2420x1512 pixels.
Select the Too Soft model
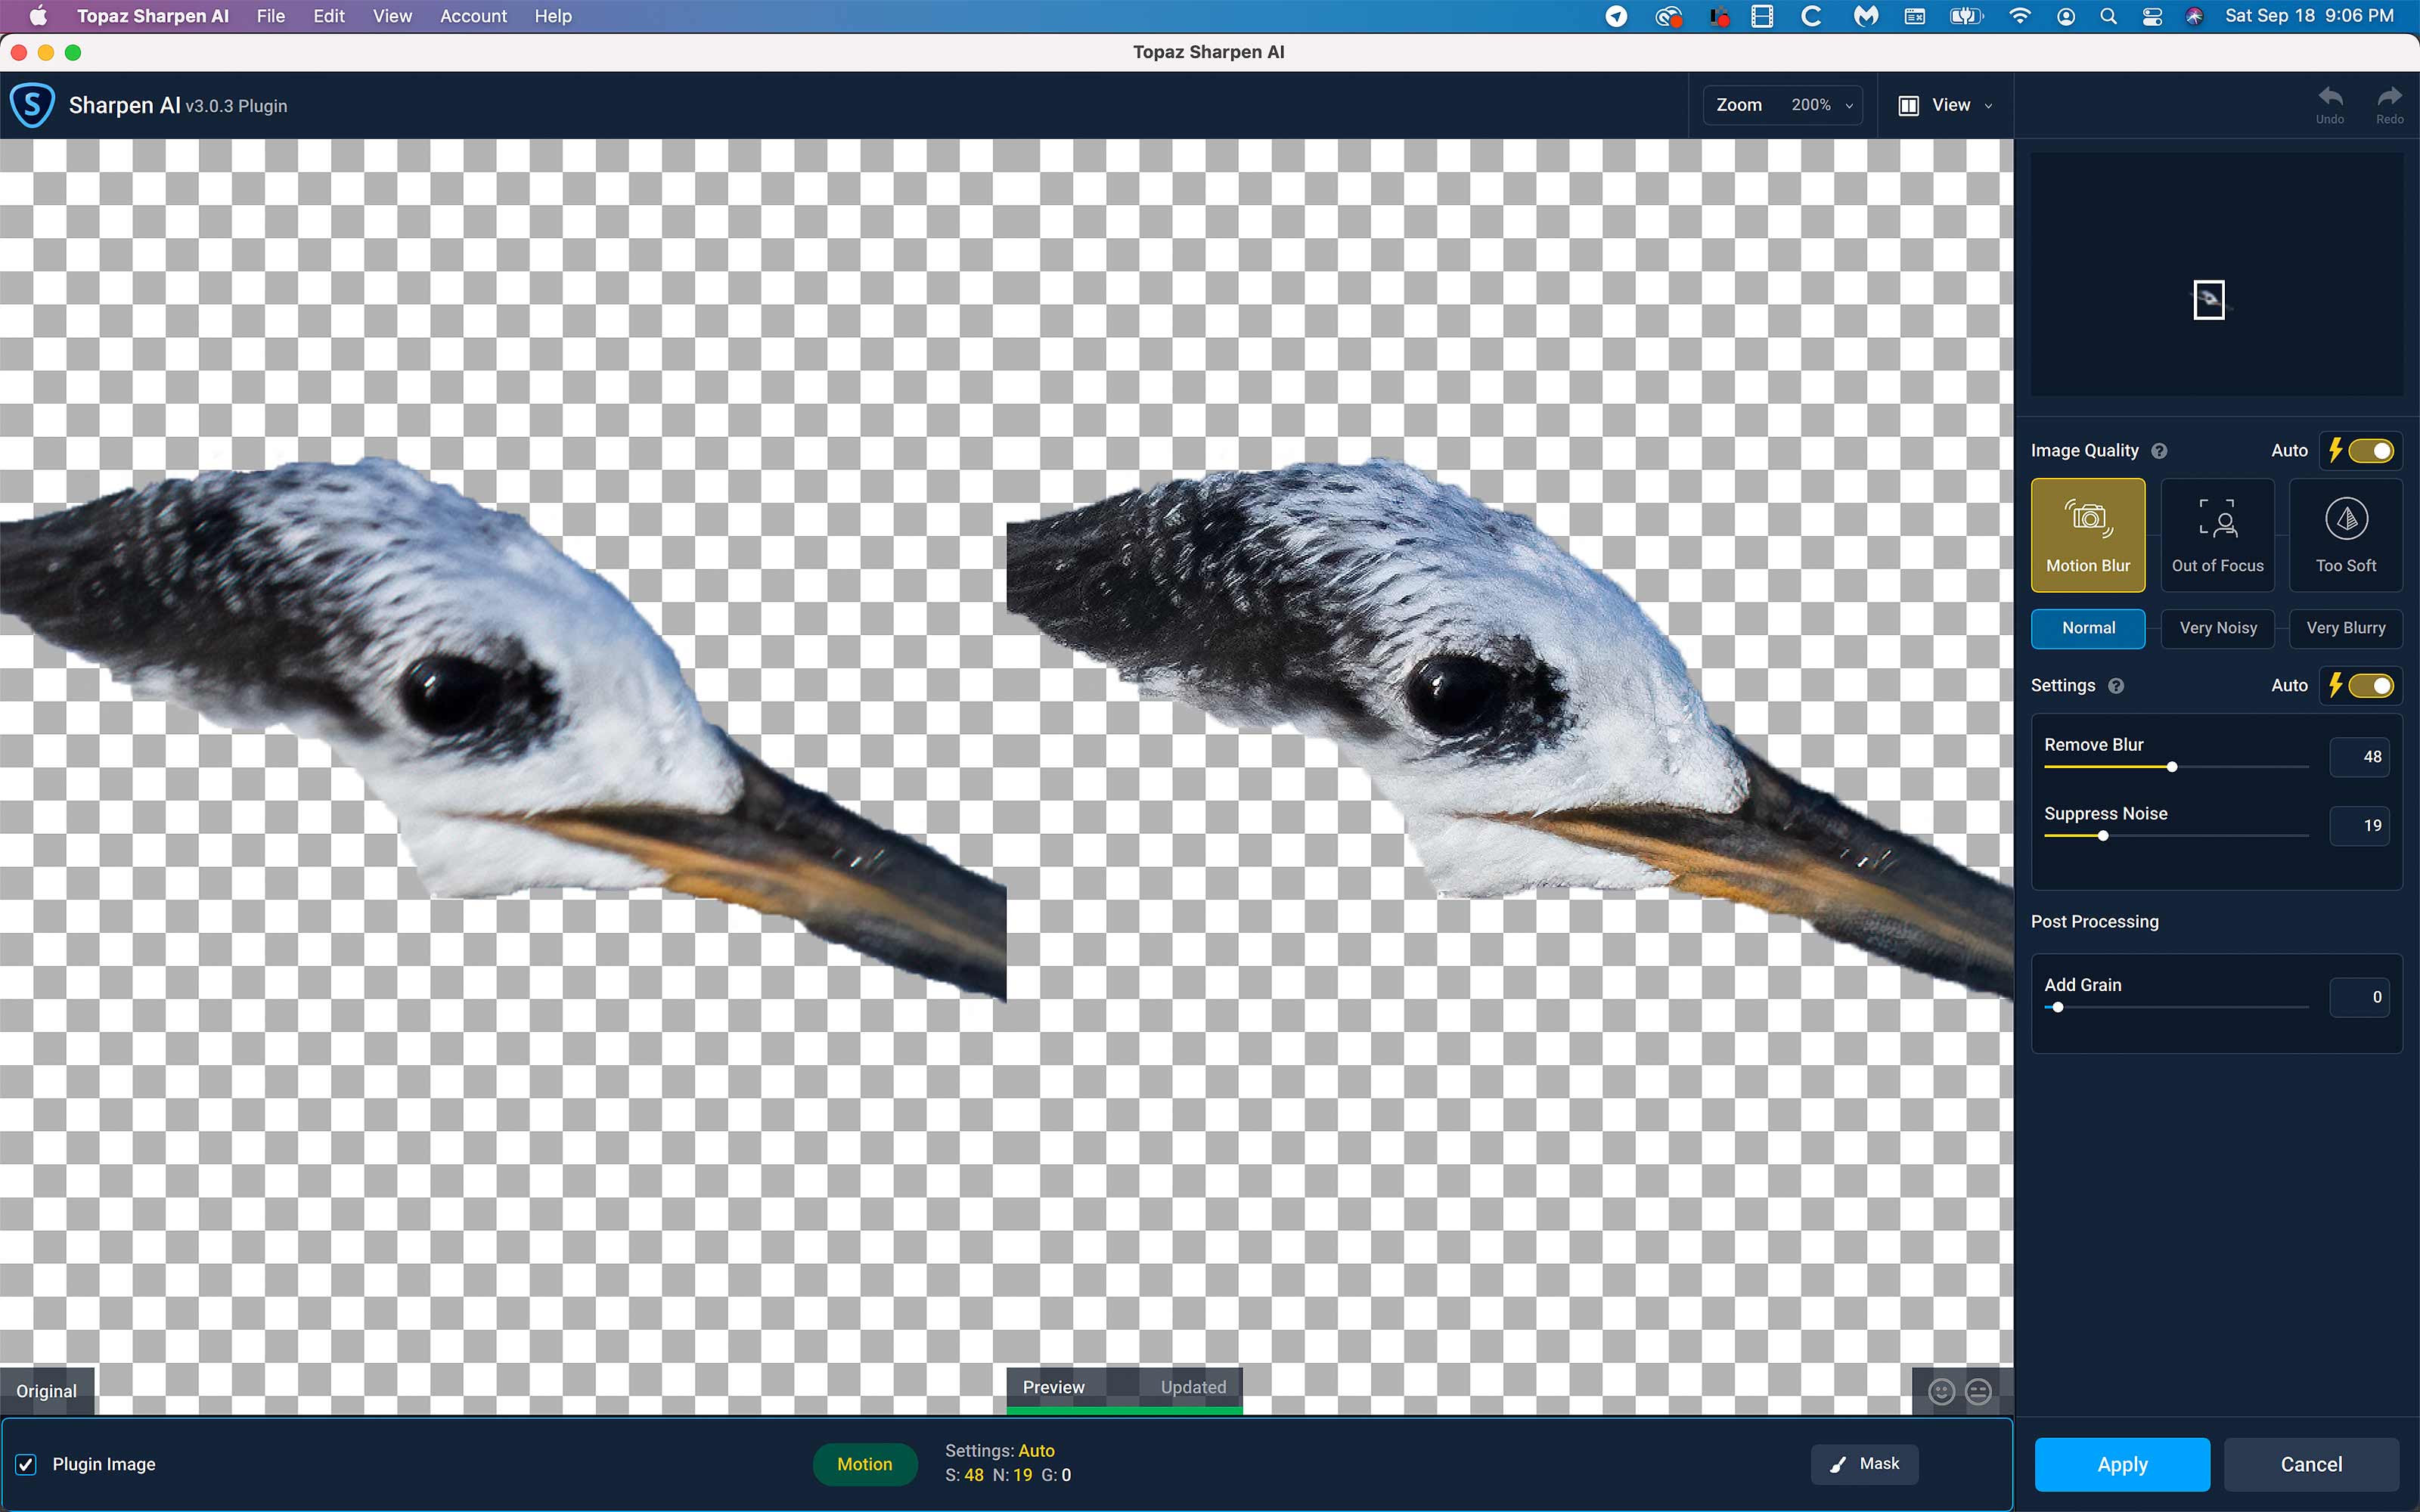[2346, 535]
